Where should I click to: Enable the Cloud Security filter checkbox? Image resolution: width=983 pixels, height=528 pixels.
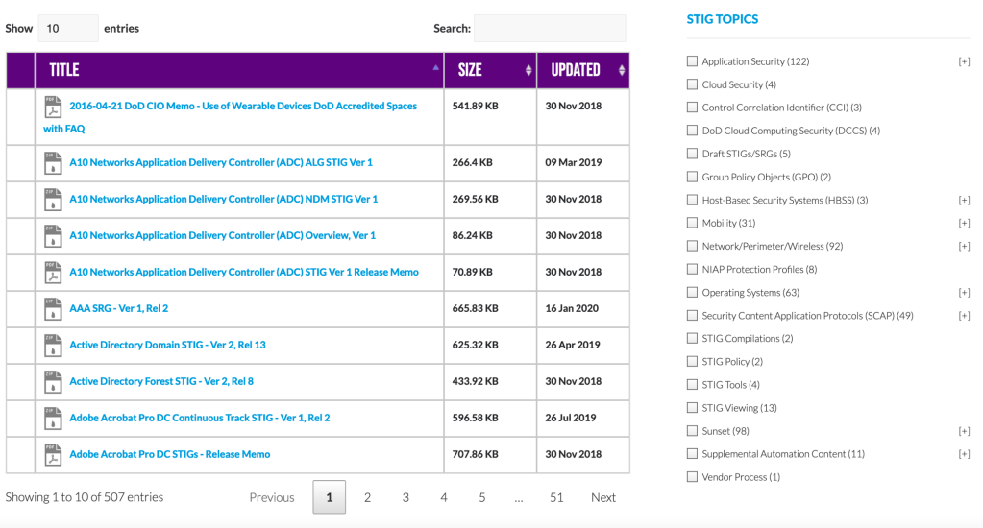(x=693, y=84)
